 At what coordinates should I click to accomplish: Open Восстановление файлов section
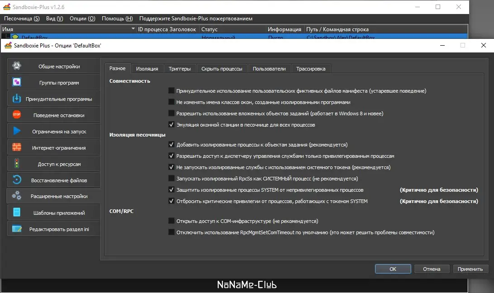[53, 180]
